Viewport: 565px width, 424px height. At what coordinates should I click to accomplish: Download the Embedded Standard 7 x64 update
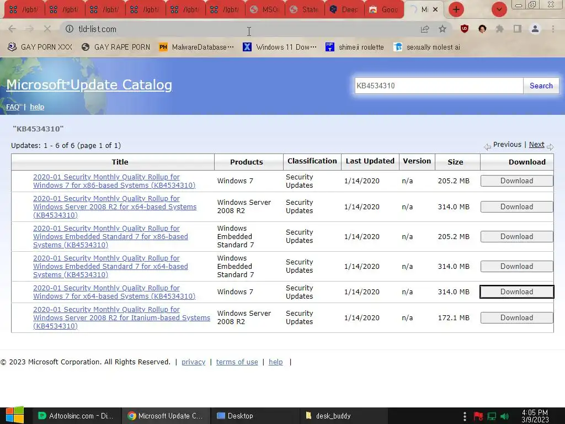pos(516,267)
